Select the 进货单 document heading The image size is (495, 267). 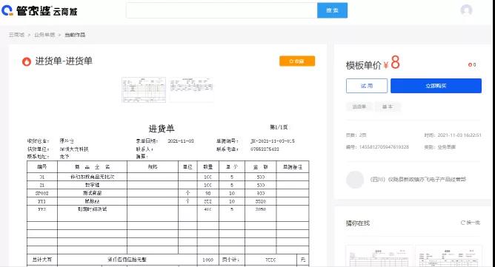click(162, 129)
